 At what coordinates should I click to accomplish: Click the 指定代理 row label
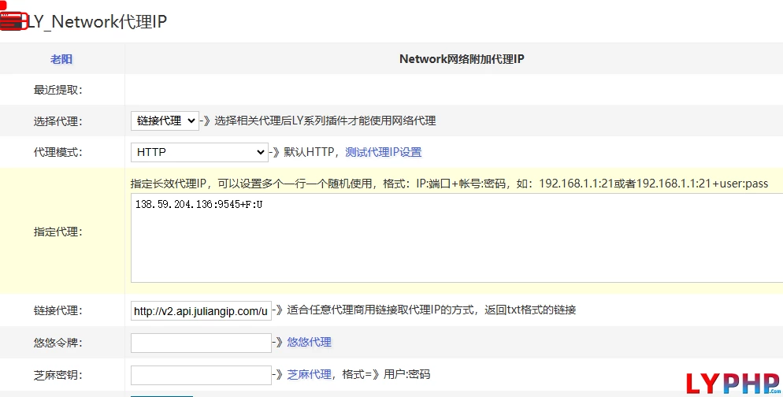58,232
